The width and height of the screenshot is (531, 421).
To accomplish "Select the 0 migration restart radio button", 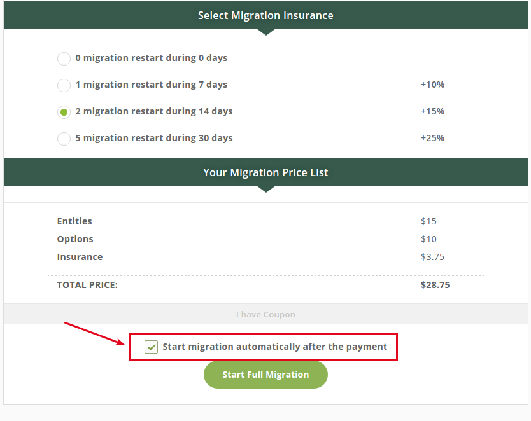I will 64,59.
